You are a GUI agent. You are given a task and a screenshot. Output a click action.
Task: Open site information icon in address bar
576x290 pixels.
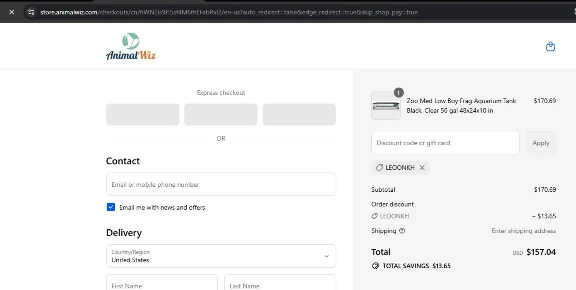click(x=31, y=12)
